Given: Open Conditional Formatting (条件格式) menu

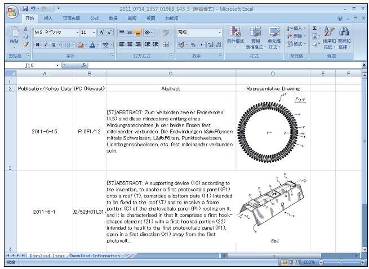Looking at the screenshot, I should click(235, 37).
